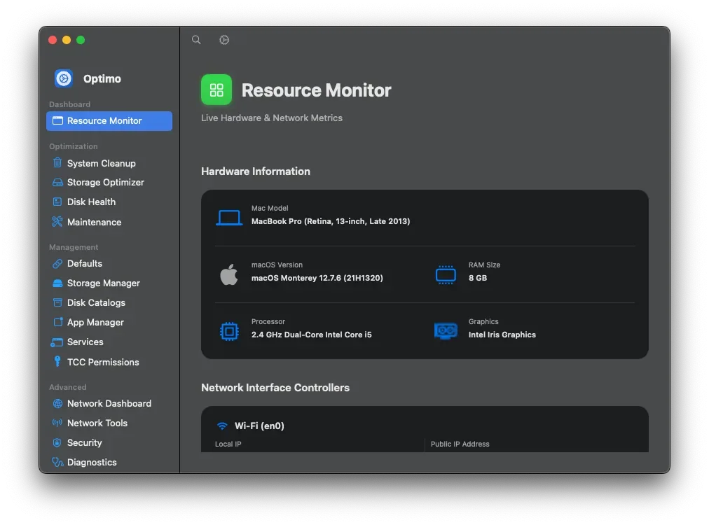Open the Defaults section

pyautogui.click(x=109, y=263)
